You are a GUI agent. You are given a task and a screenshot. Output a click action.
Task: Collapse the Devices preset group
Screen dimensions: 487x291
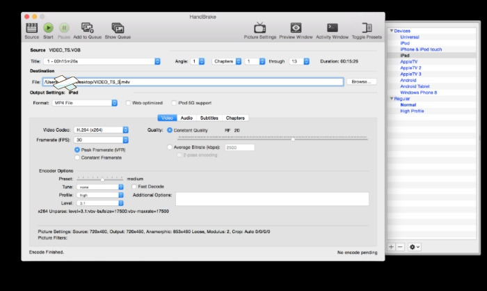[392, 31]
